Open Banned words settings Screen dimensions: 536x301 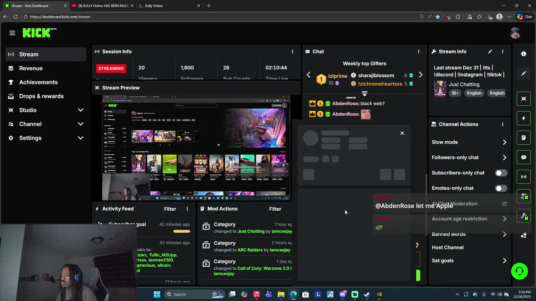tap(469, 234)
